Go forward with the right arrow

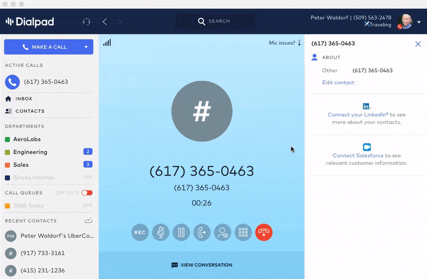click(120, 21)
